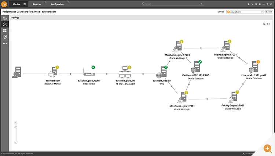Screen dimensions: 275x156
Task: Expand the sidebar more options dots
Action: pos(5,43)
